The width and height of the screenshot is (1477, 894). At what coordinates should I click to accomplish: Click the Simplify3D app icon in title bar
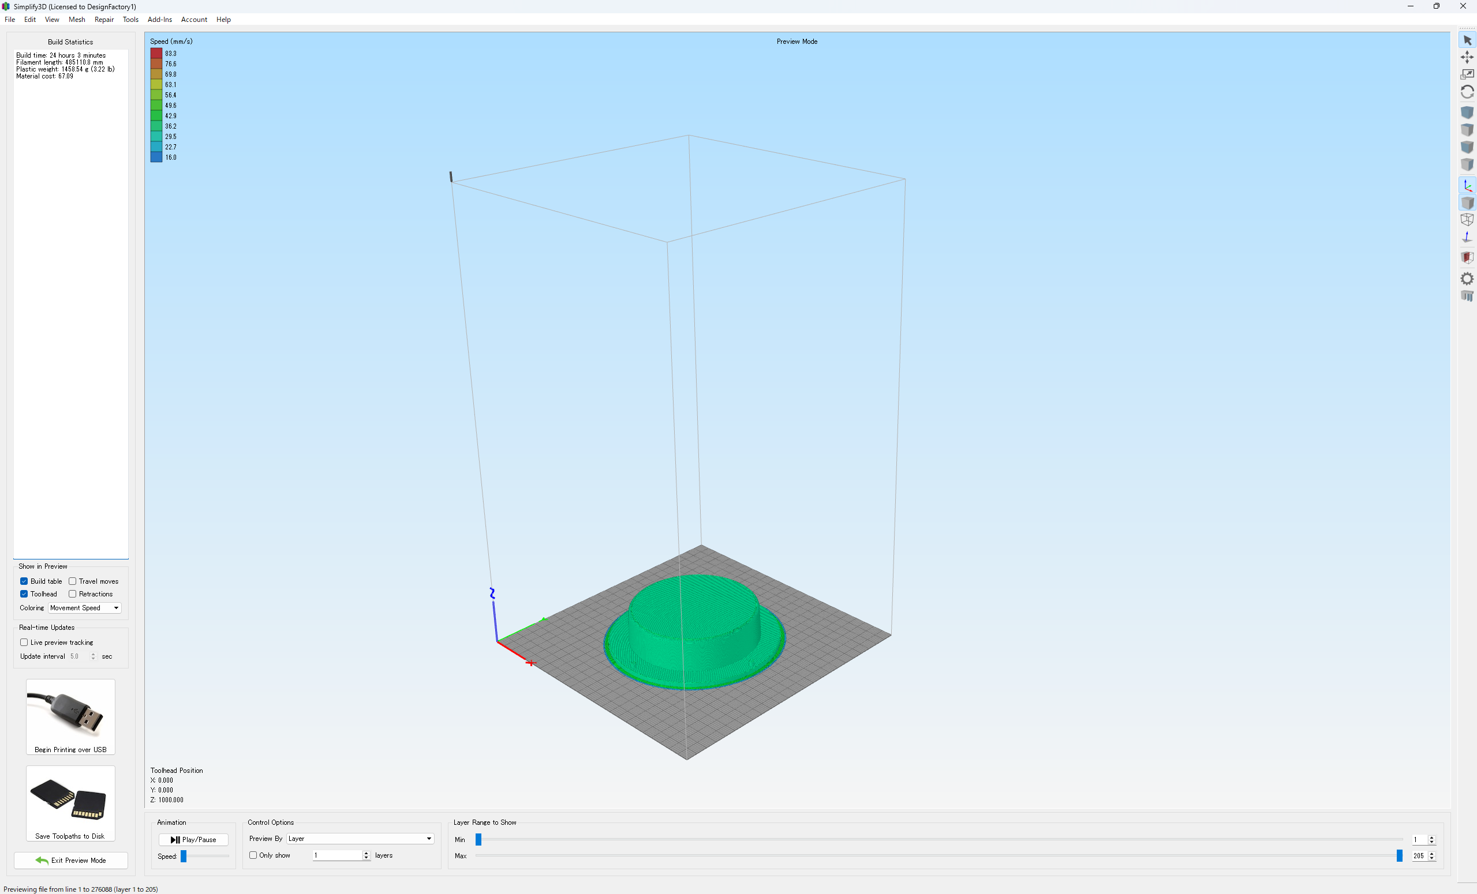[x=6, y=6]
